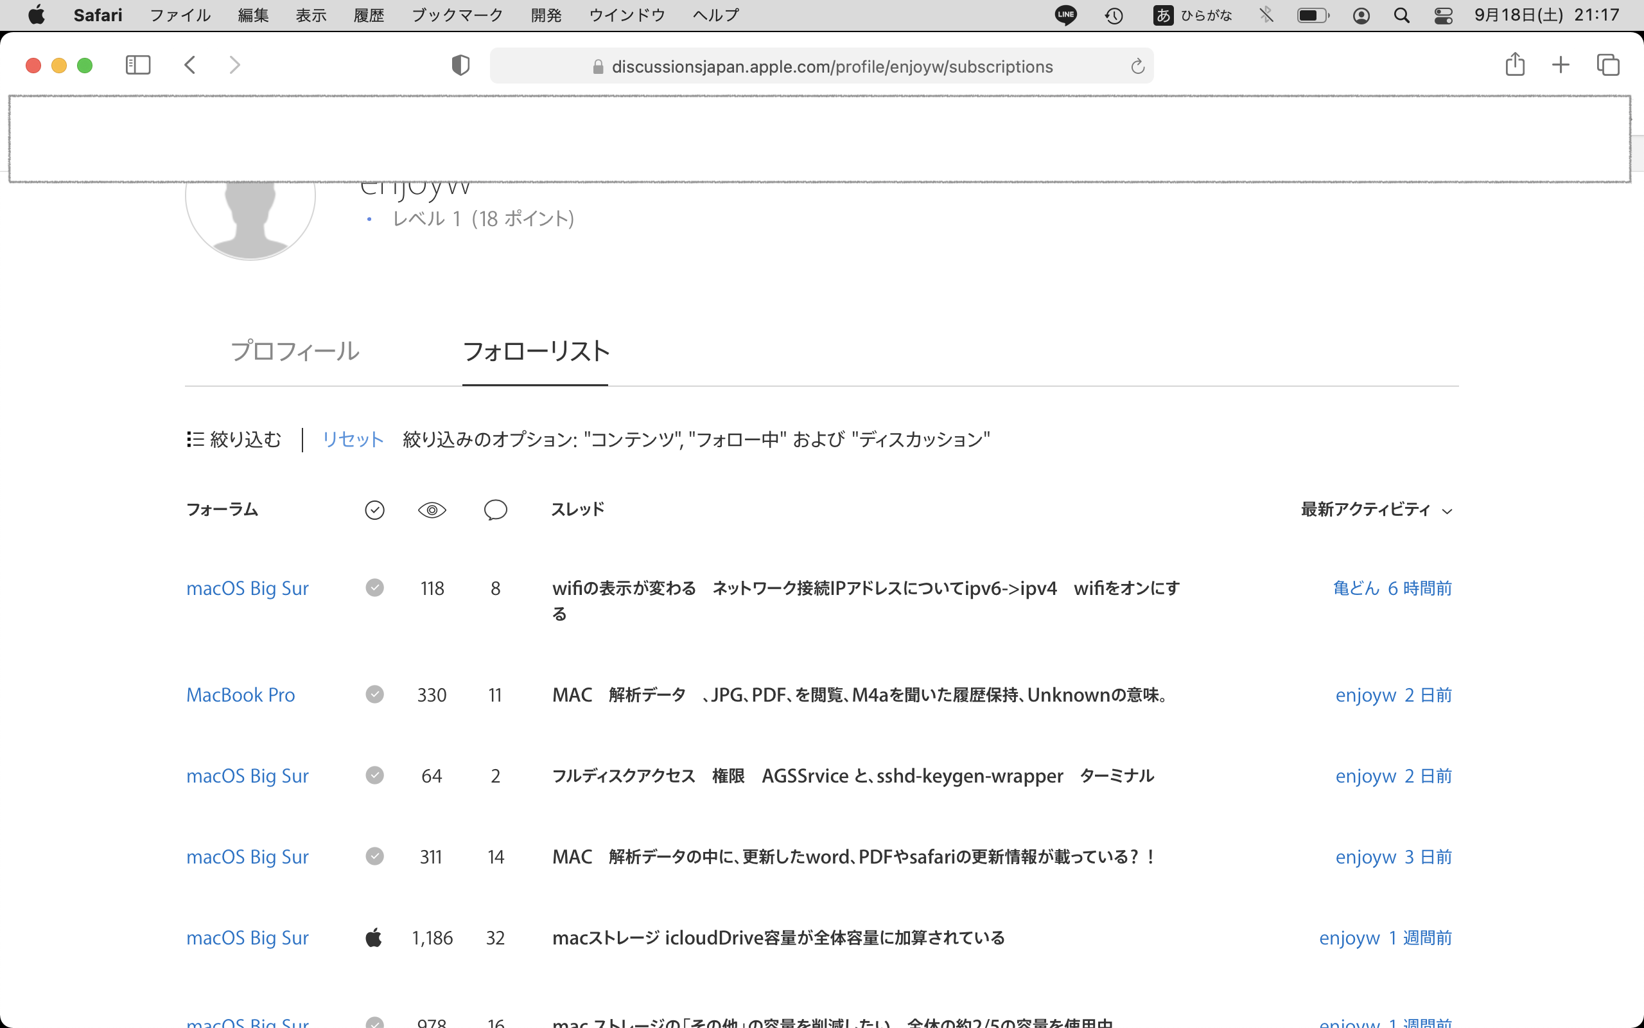Open the icloudDrive容量 thread title
Image resolution: width=1644 pixels, height=1028 pixels.
(x=778, y=937)
